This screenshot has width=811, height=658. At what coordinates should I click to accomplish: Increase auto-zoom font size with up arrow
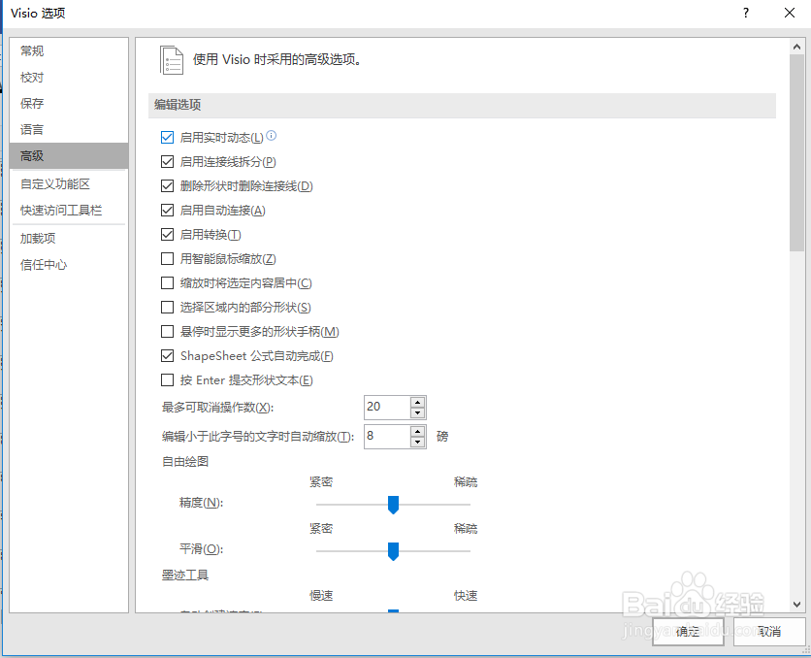(x=417, y=431)
